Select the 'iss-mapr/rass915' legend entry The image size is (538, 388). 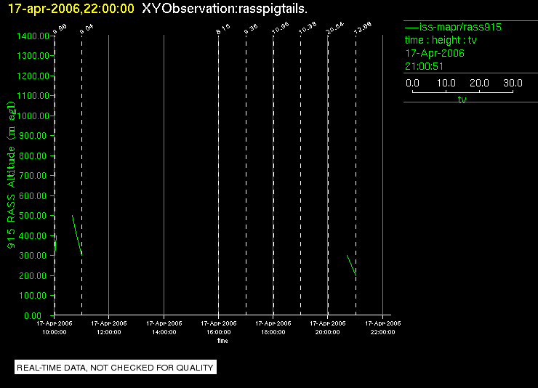[x=453, y=27]
